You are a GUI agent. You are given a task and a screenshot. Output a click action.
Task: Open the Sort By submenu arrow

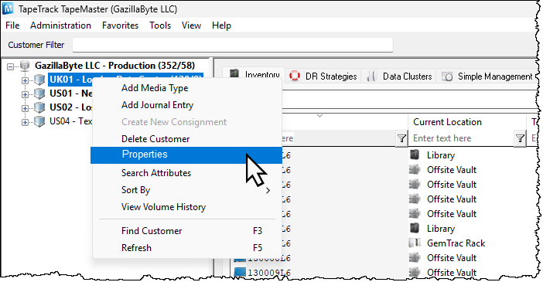(x=268, y=190)
